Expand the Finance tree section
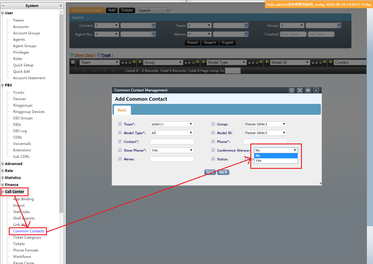This screenshot has height=264, width=373. (x=3, y=185)
